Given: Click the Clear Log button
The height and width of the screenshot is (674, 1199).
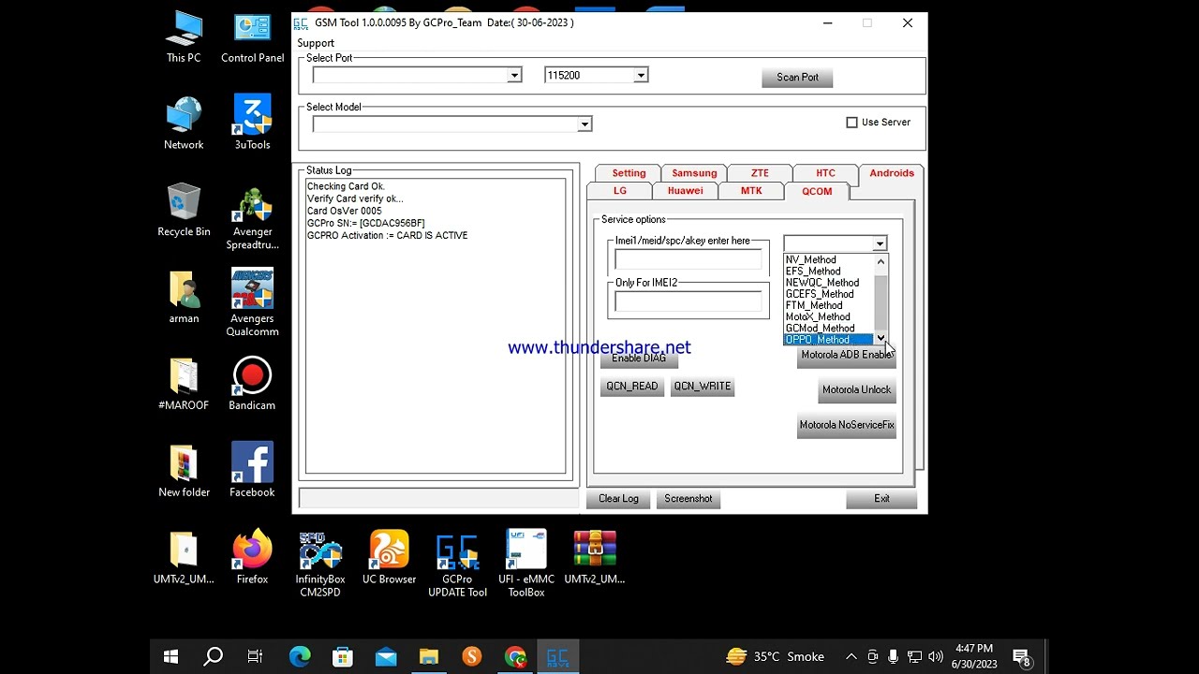Looking at the screenshot, I should pyautogui.click(x=618, y=499).
